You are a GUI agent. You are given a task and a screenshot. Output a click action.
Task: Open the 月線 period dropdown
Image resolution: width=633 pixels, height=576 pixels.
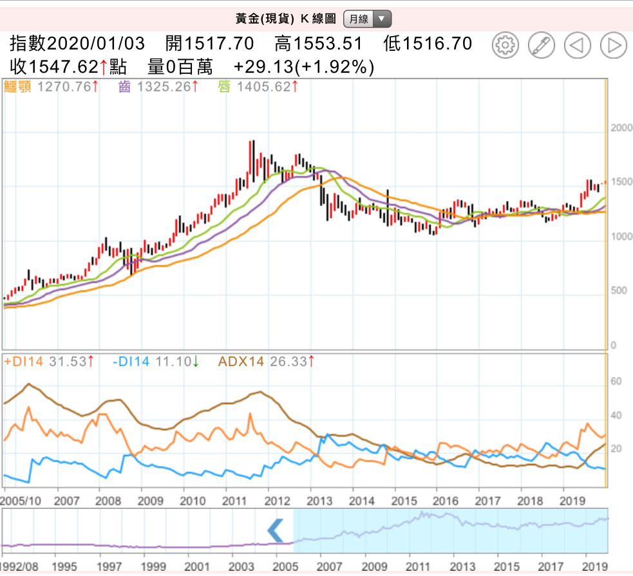(367, 19)
